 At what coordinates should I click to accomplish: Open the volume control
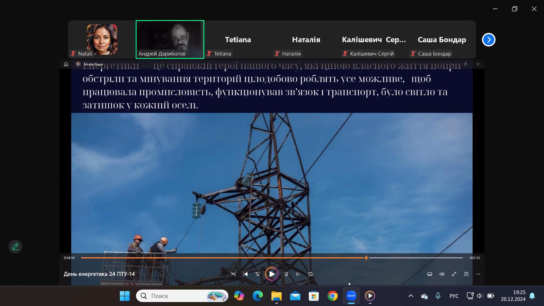coord(442,274)
